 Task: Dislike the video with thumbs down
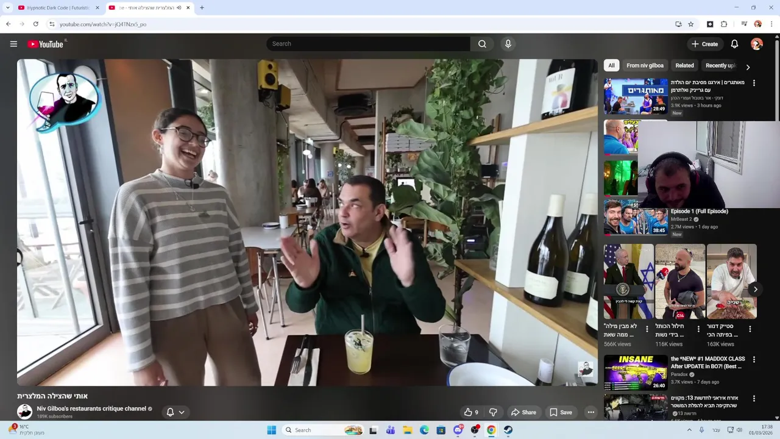(x=493, y=412)
